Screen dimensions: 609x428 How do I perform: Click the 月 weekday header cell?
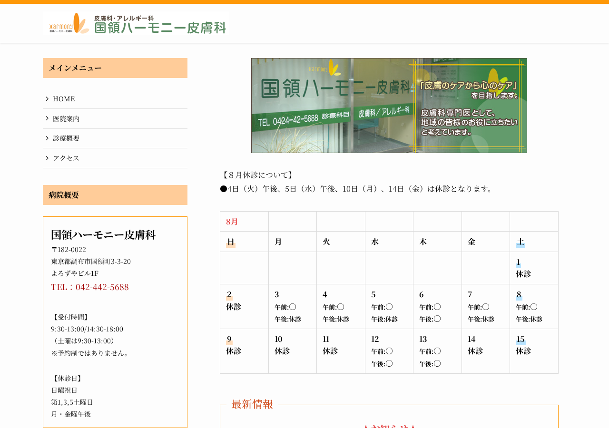(x=293, y=242)
